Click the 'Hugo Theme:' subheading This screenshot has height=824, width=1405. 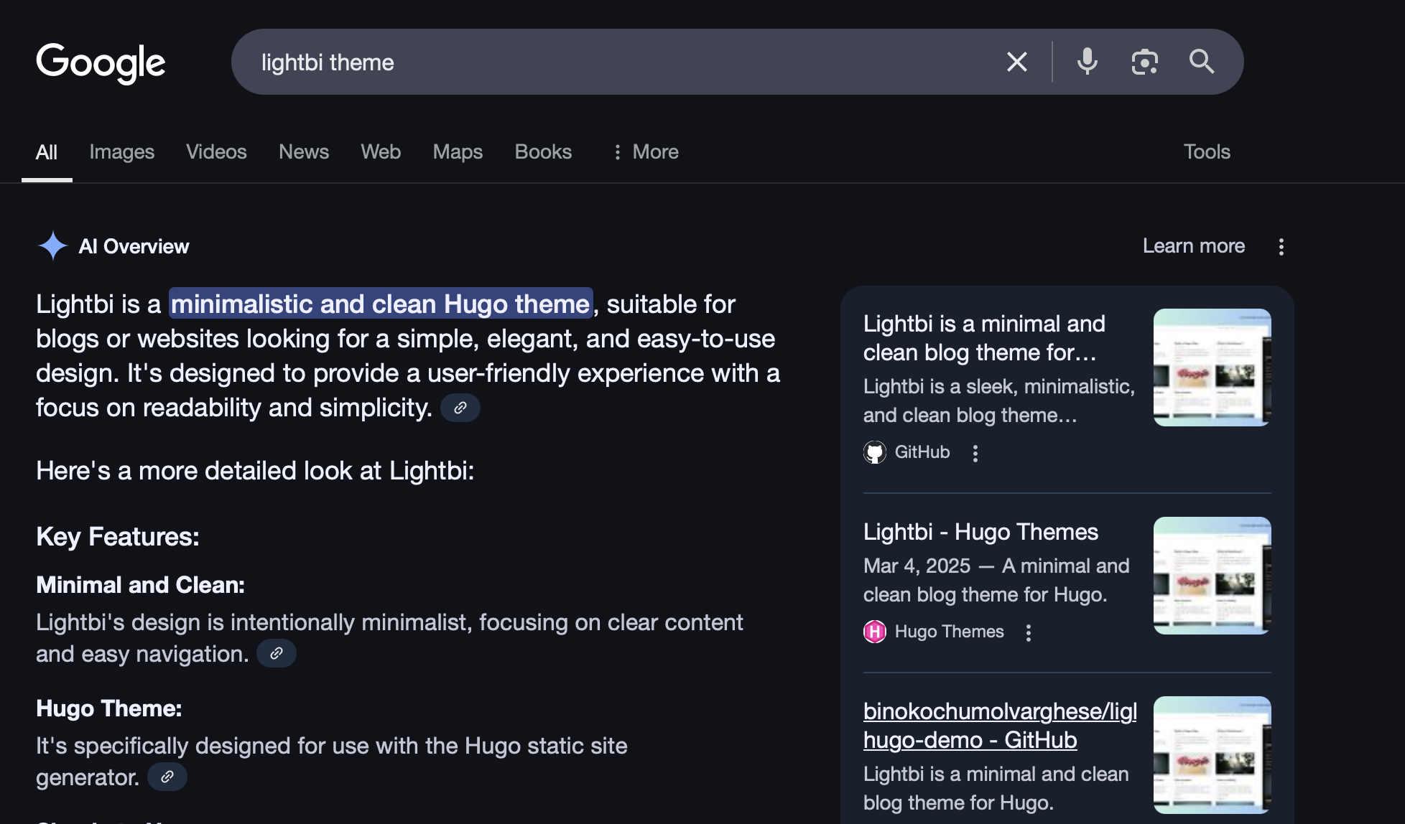(x=109, y=708)
